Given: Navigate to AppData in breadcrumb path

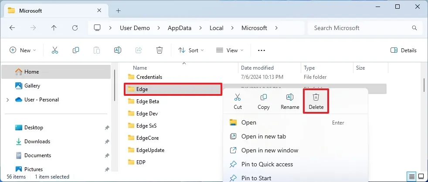Looking at the screenshot, I should [x=180, y=28].
